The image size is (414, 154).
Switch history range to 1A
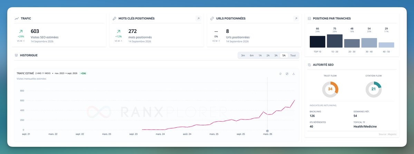click(x=260, y=55)
